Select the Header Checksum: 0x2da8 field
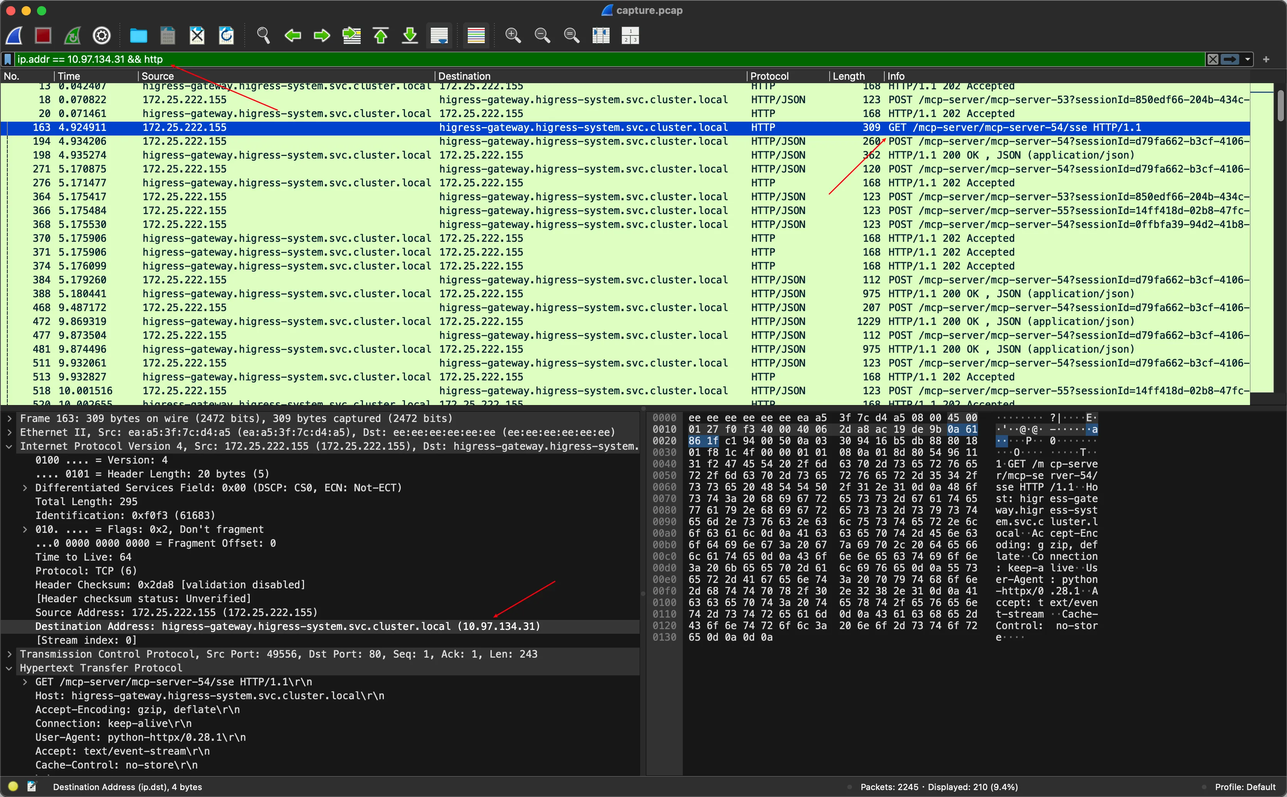 (x=170, y=584)
